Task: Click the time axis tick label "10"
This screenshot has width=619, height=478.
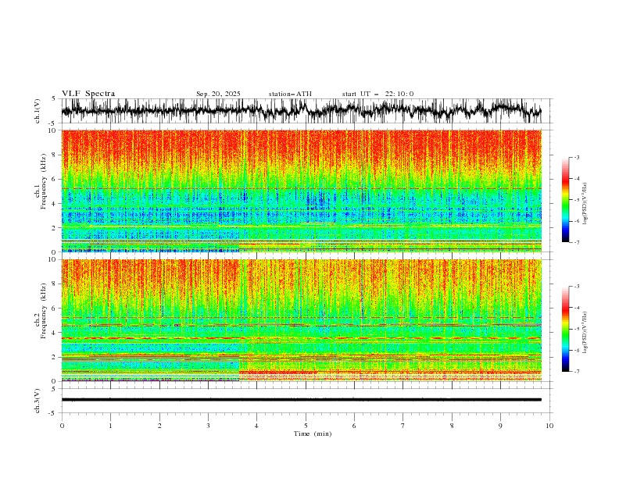Action: (x=549, y=426)
